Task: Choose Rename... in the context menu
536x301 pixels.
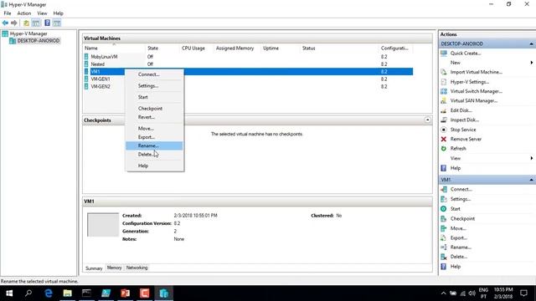Action: pos(154,145)
